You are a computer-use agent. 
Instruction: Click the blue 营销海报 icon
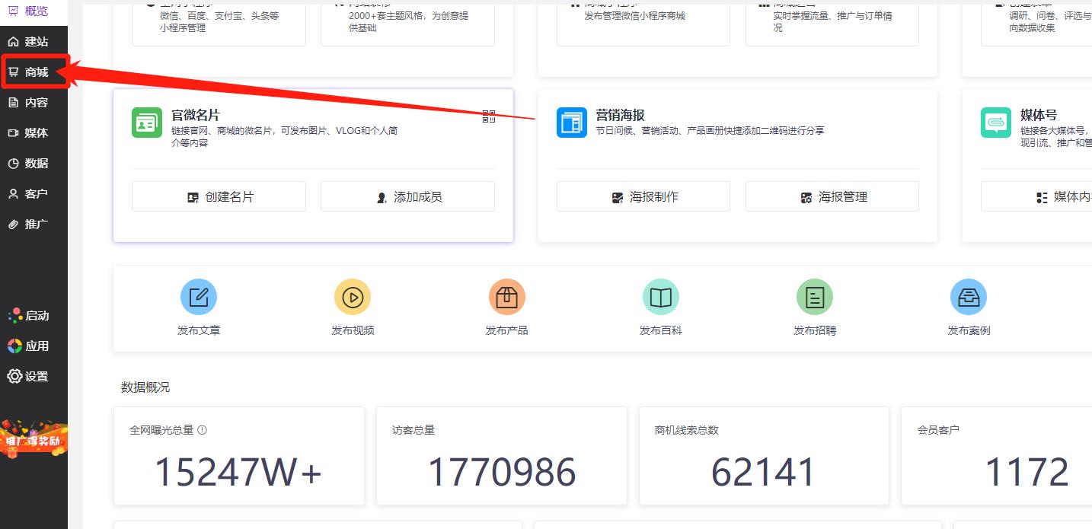coord(572,123)
